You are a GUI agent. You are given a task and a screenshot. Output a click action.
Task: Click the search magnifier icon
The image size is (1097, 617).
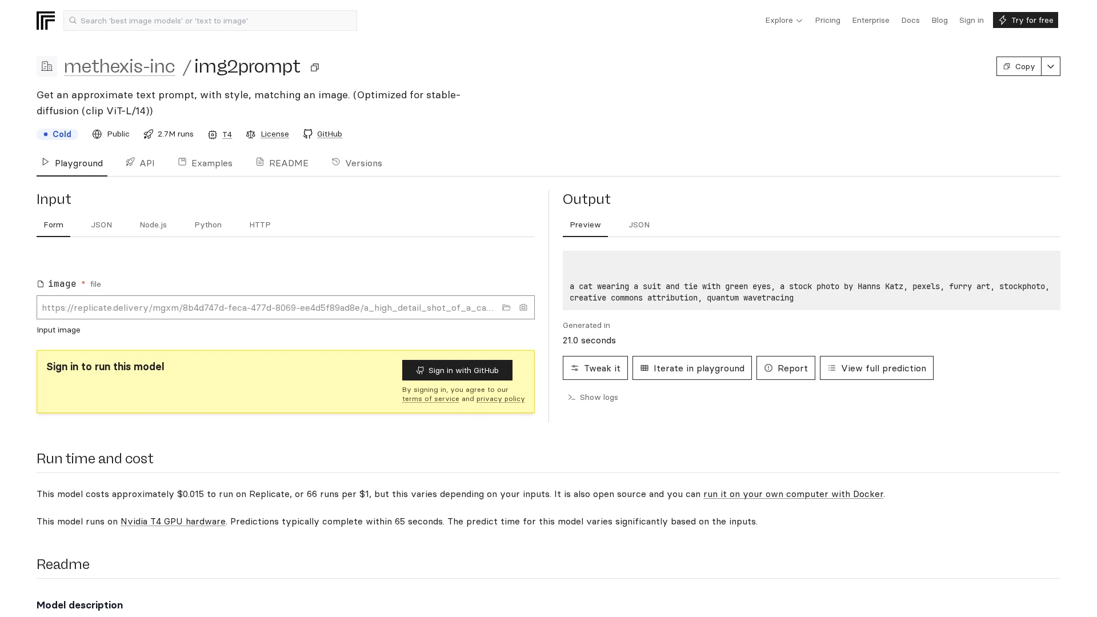click(73, 21)
